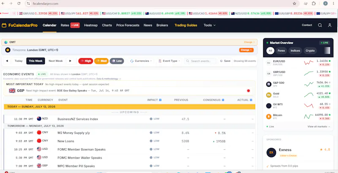
Task: Open the Chrome three-dot menu
Action: (333, 3)
